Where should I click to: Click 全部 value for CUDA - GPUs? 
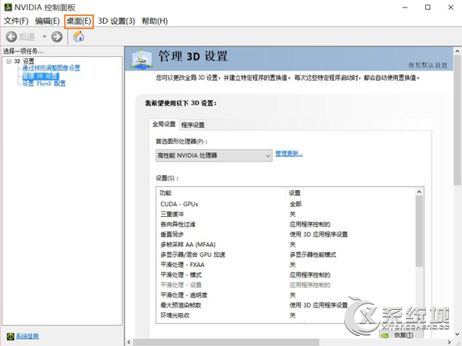[x=296, y=205]
